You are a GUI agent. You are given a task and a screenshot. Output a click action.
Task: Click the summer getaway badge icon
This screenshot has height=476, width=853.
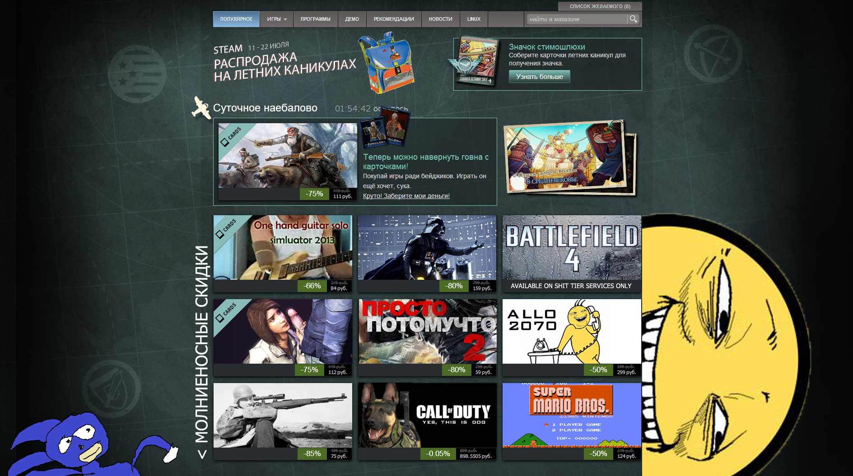point(474,61)
